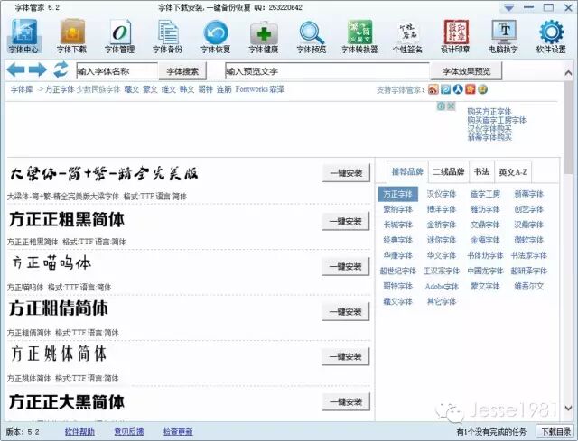The height and width of the screenshot is (441, 578).
Task: Open the 软件帮助 link
Action: pyautogui.click(x=79, y=431)
